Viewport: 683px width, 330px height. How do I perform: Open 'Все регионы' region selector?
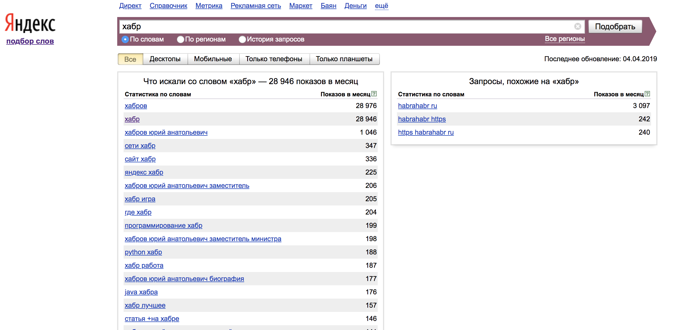coord(565,39)
